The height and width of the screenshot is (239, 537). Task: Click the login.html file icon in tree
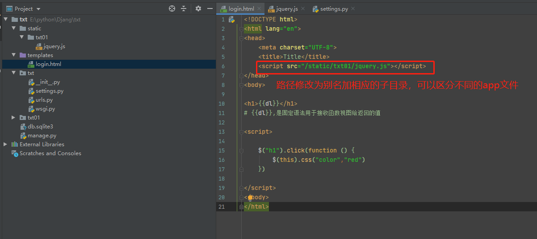tap(31, 64)
